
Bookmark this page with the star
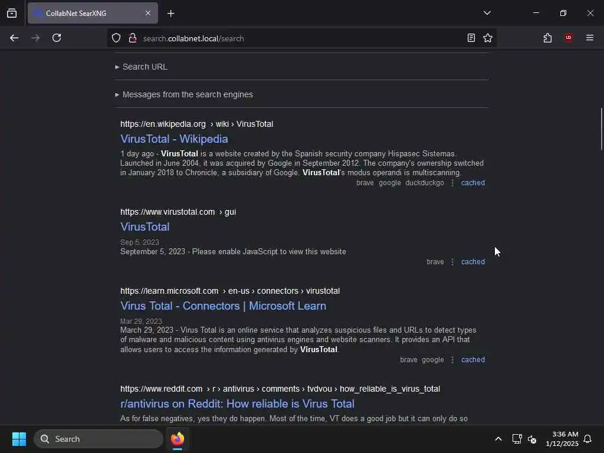pos(488,38)
